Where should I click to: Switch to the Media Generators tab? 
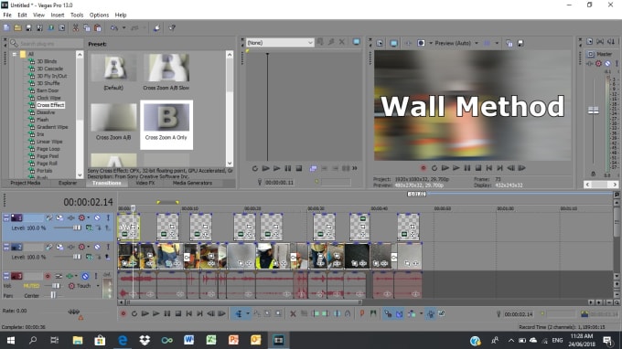pyautogui.click(x=192, y=183)
